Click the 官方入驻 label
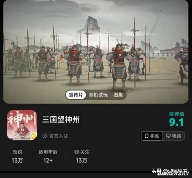Image resolution: width=192 pixels, height=178 pixels. click(59, 136)
